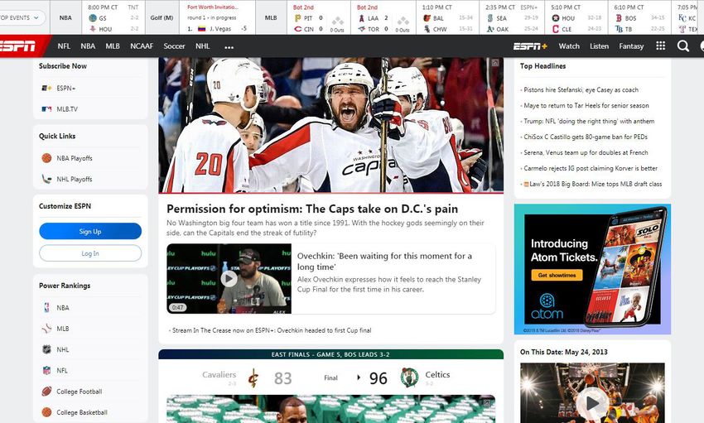Open the NCAAF menu
The image size is (704, 423).
click(142, 46)
